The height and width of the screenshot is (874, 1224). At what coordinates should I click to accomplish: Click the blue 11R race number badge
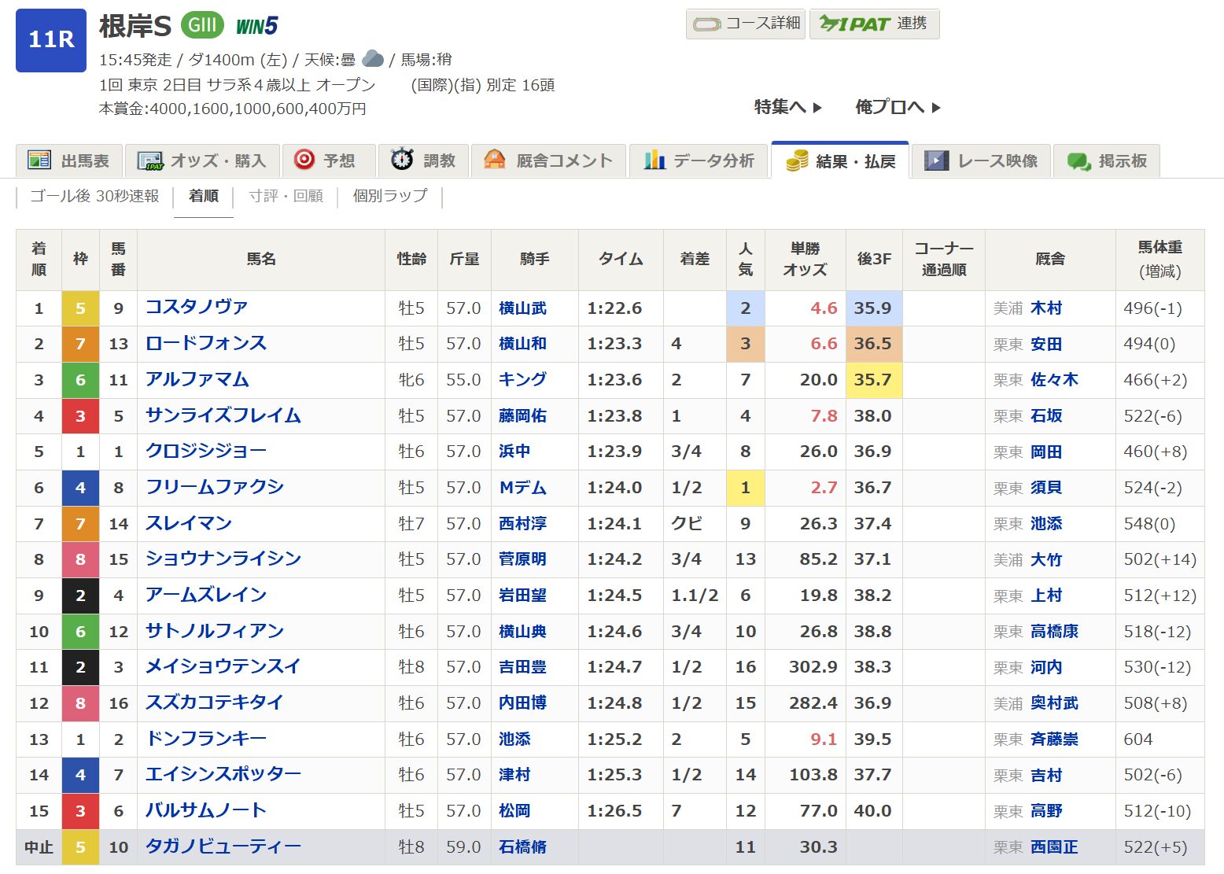point(51,40)
